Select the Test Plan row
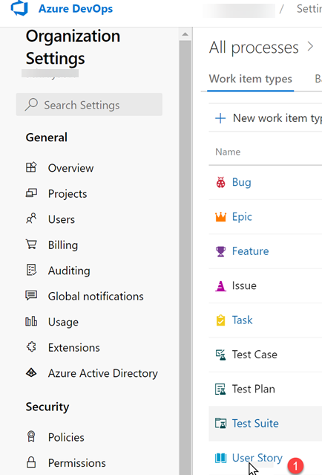Image resolution: width=322 pixels, height=475 pixels. pyautogui.click(x=266, y=389)
